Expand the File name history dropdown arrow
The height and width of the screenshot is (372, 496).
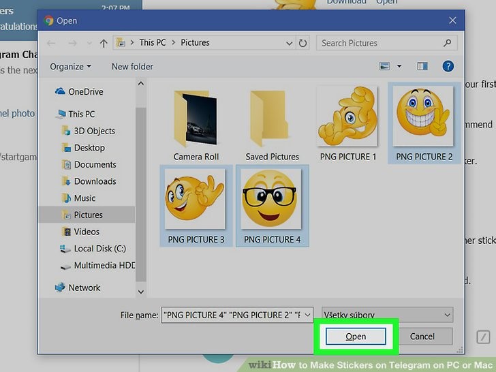tap(307, 315)
